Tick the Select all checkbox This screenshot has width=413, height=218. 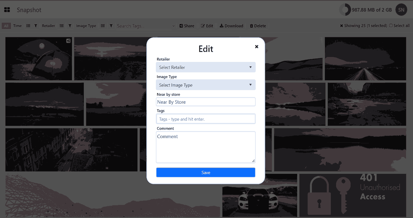pyautogui.click(x=391, y=26)
